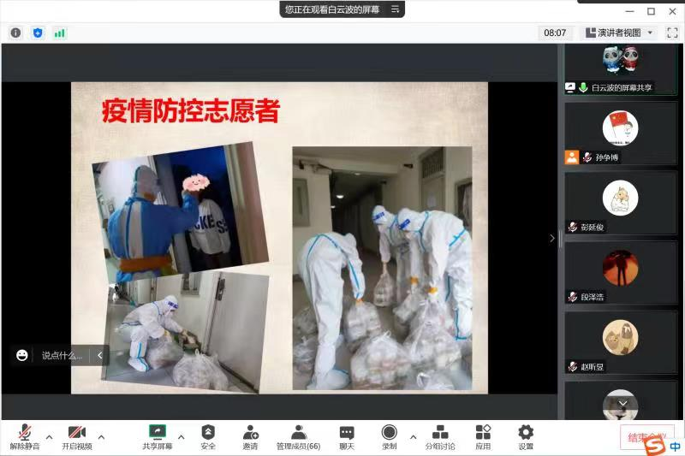Open 管理成员(66) member list
685x456 pixels.
coord(298,436)
